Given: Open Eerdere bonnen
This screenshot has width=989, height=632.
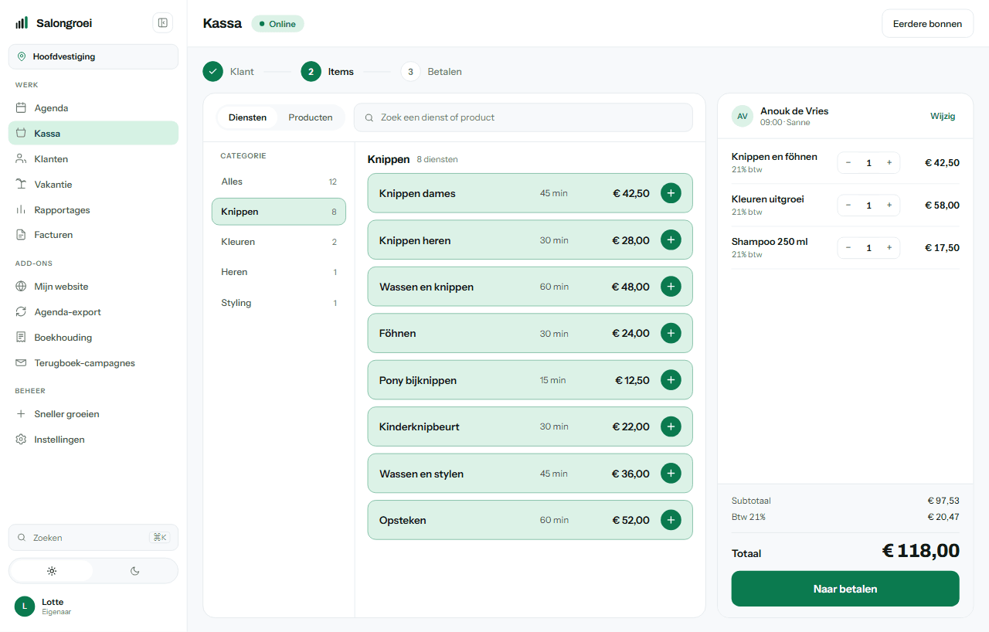Looking at the screenshot, I should 927,24.
